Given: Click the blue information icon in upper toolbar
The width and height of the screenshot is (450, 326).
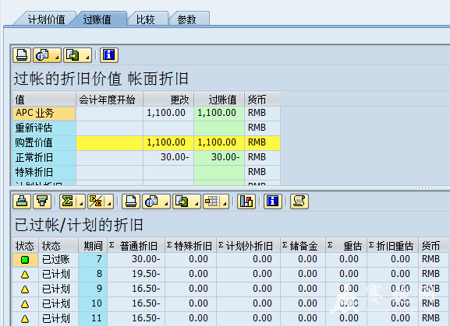Looking at the screenshot, I should click(109, 55).
